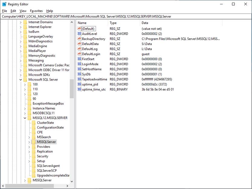The image size is (252, 189).
Task: Select the LanguageOverlay key
Action: coord(41,37)
